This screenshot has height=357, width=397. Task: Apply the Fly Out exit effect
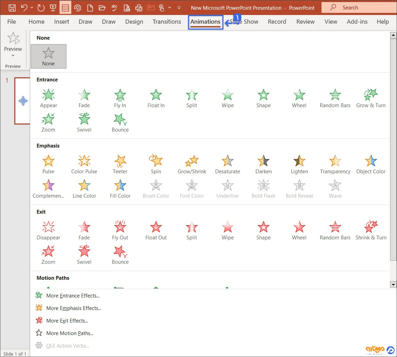point(120,231)
